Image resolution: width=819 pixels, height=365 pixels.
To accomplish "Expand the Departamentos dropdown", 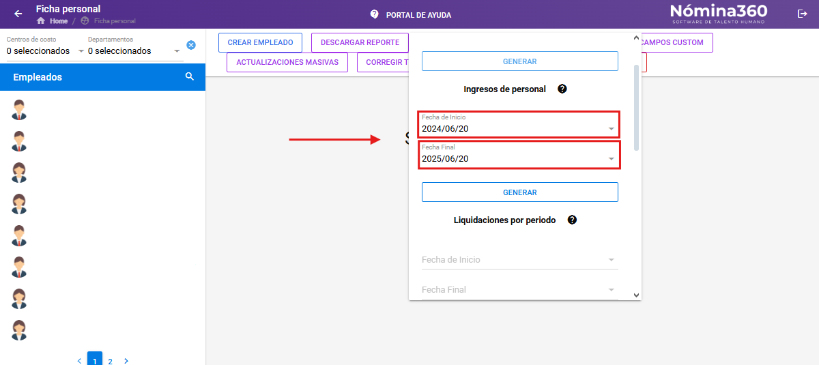I will (x=134, y=50).
